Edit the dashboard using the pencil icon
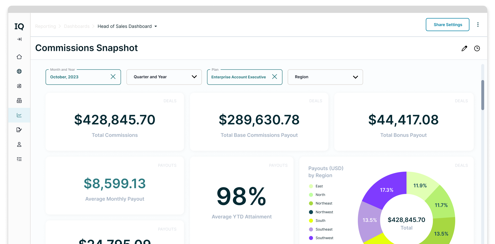The height and width of the screenshot is (244, 495). tap(464, 48)
